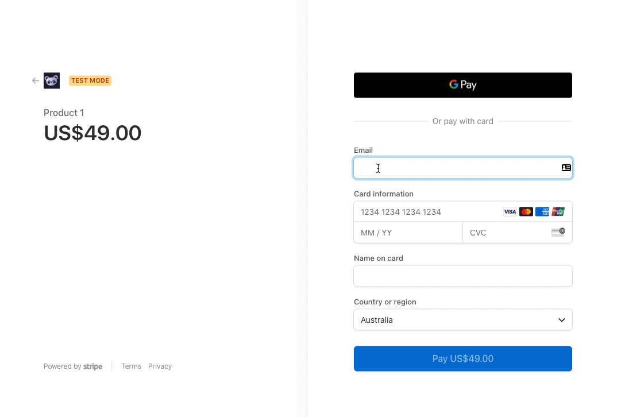Image resolution: width=625 pixels, height=417 pixels.
Task: Click the Mastercard icon
Action: click(526, 212)
